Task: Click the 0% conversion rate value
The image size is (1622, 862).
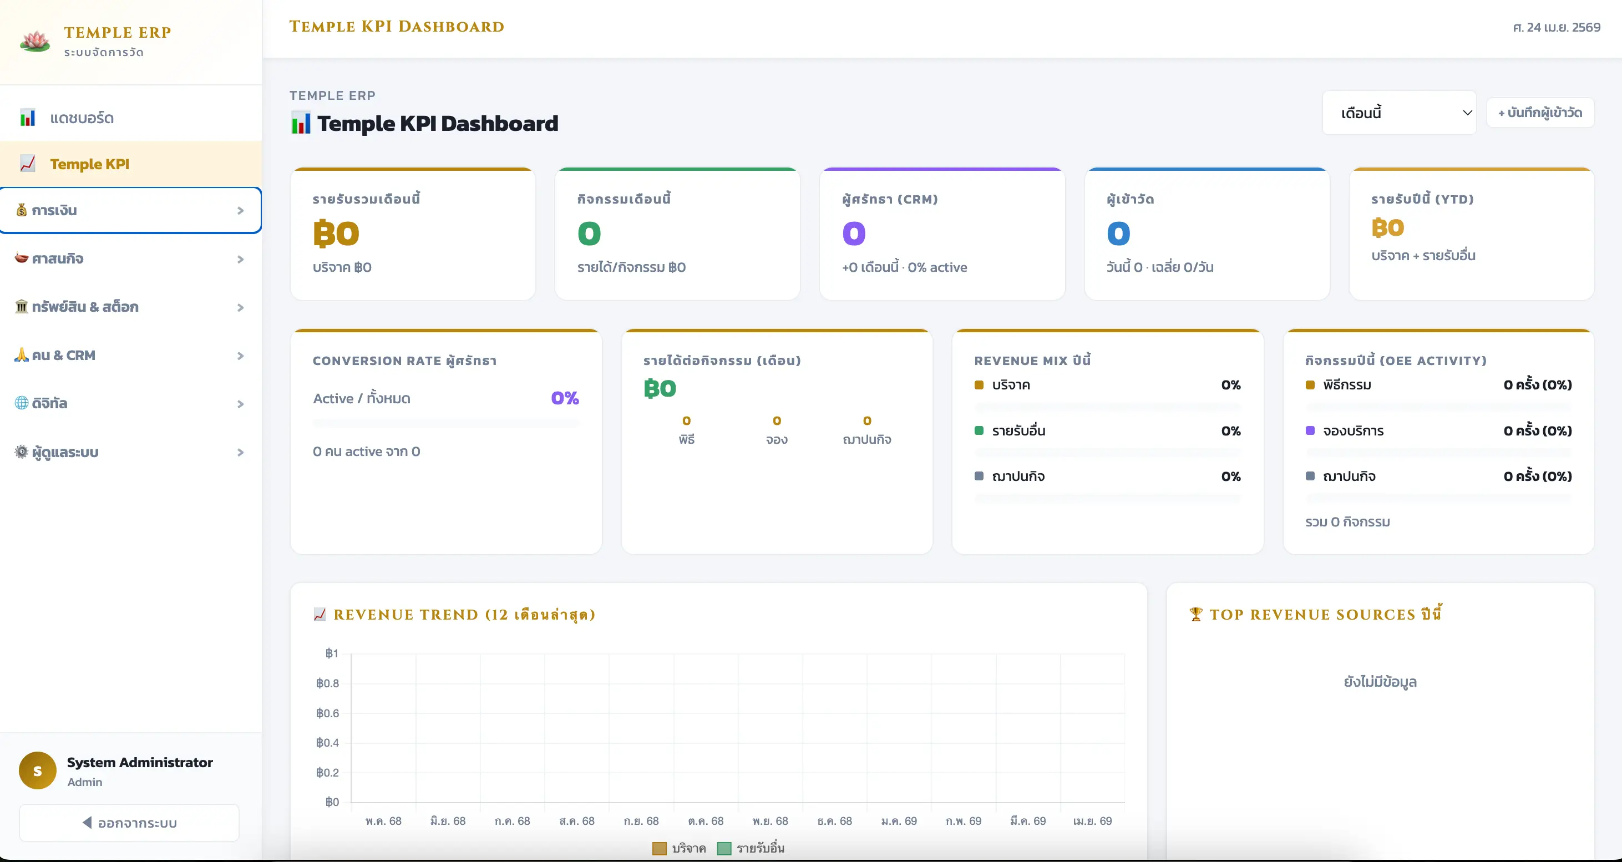Action: click(565, 398)
